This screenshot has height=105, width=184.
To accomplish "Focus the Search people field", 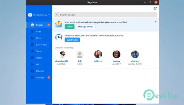I will tap(105, 15).
